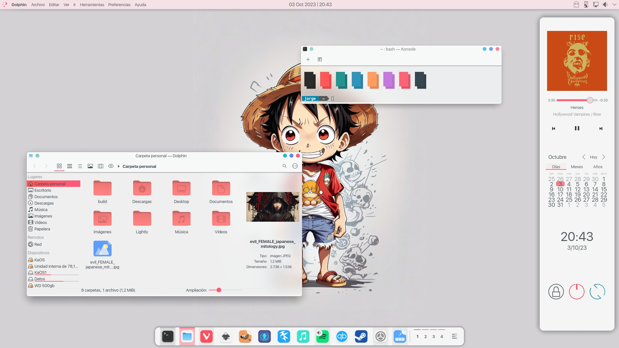619x348 pixels.
Task: Click the red power off button
Action: coord(577,292)
